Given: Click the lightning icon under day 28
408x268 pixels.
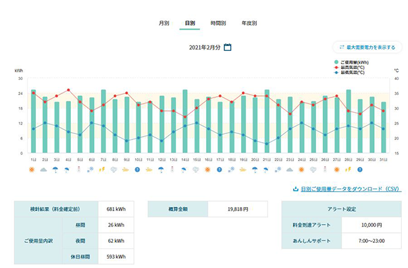Looking at the screenshot, I should (x=348, y=170).
